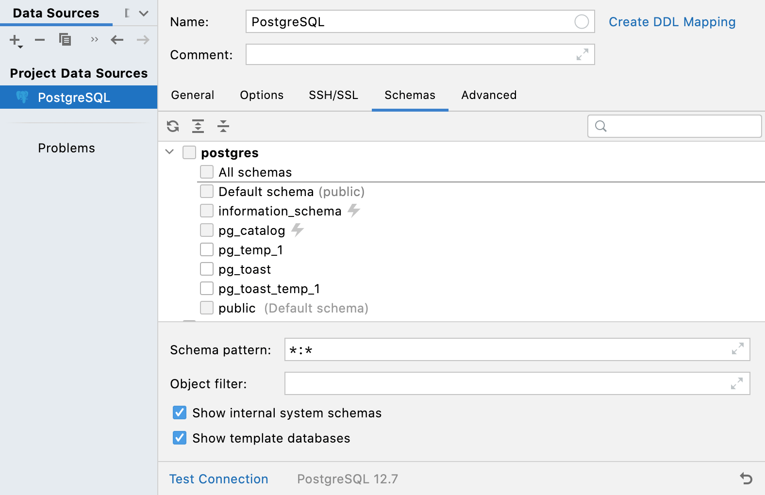This screenshot has width=765, height=495.
Task: Open the Problems section
Action: (x=67, y=148)
